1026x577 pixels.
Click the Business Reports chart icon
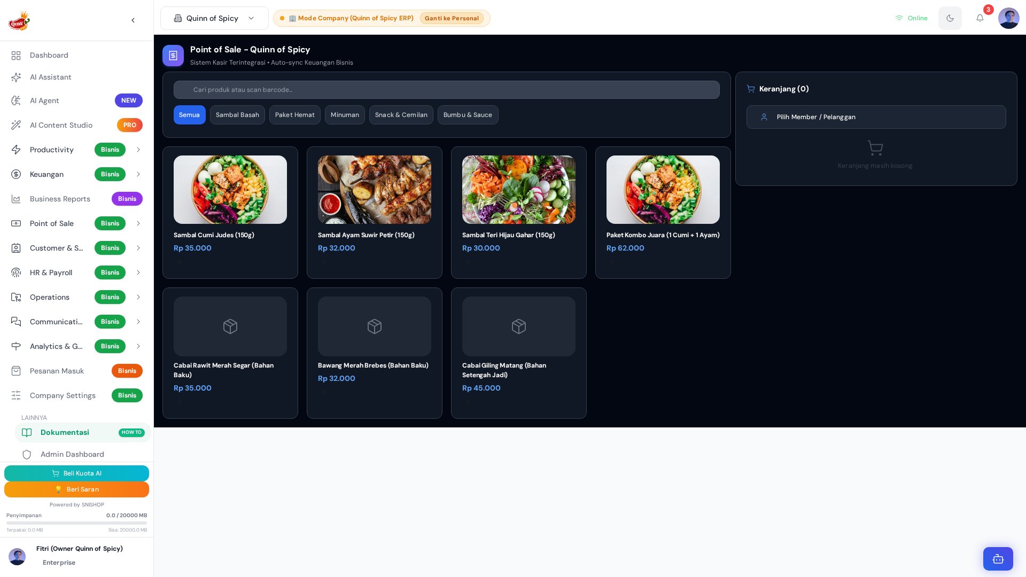[16, 199]
